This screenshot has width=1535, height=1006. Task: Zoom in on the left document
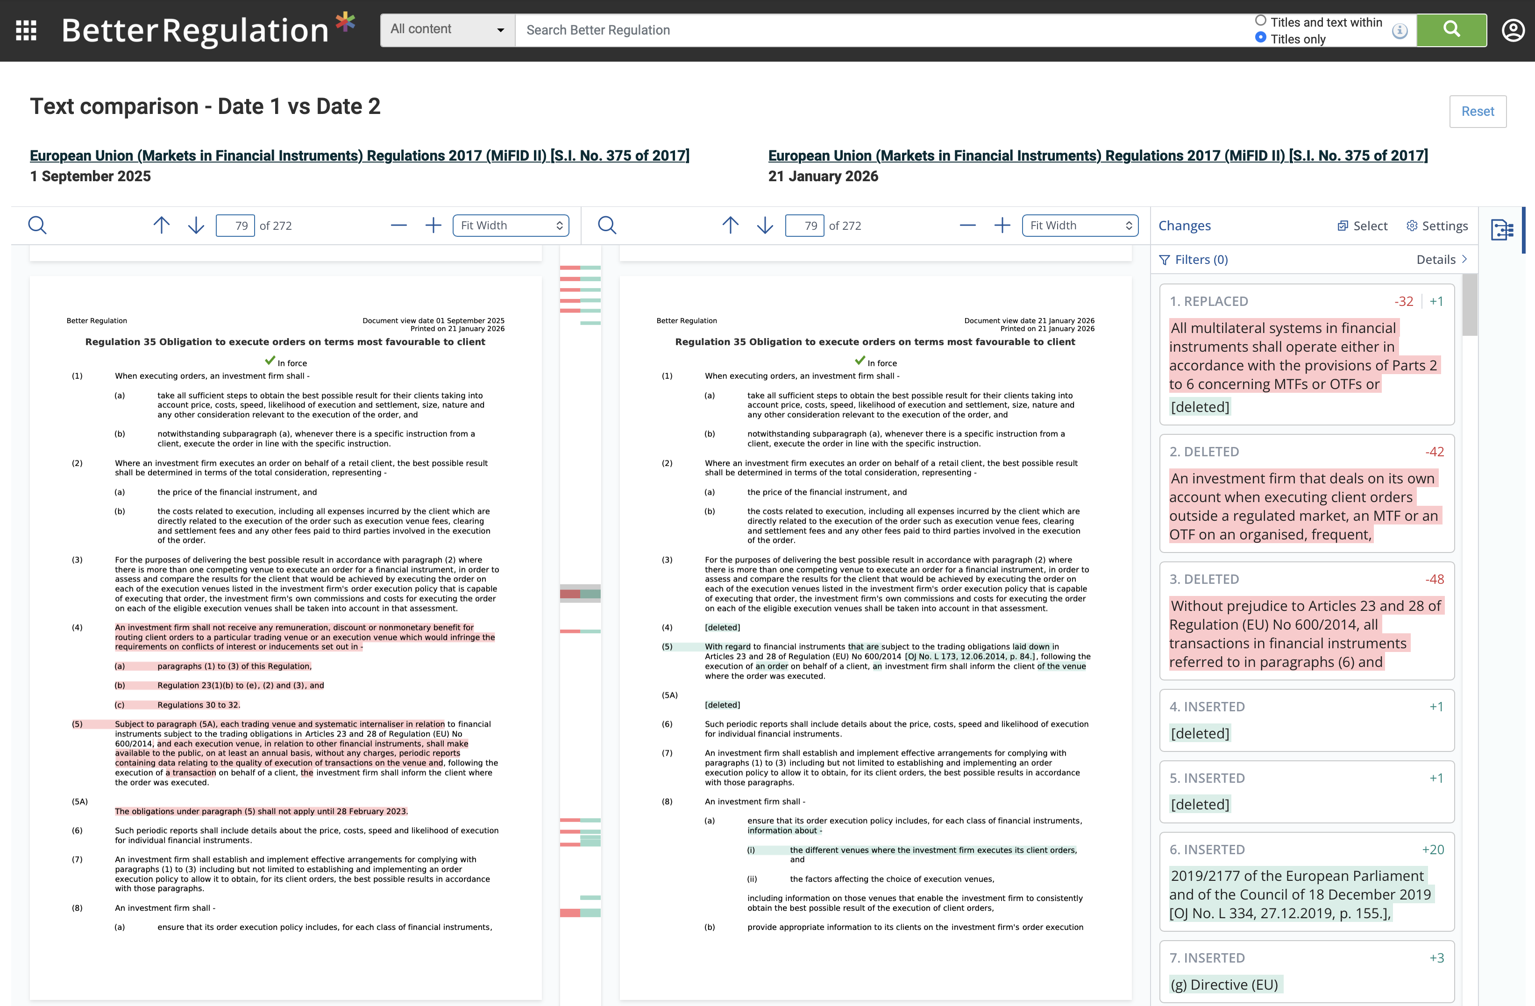433,225
